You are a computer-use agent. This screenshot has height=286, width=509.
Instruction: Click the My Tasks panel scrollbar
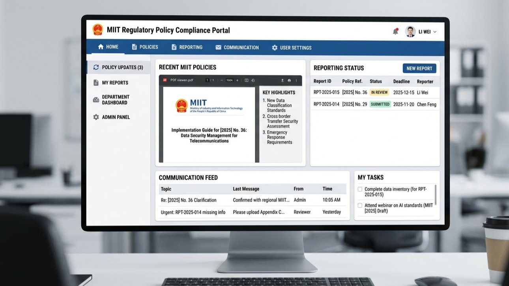point(436,194)
